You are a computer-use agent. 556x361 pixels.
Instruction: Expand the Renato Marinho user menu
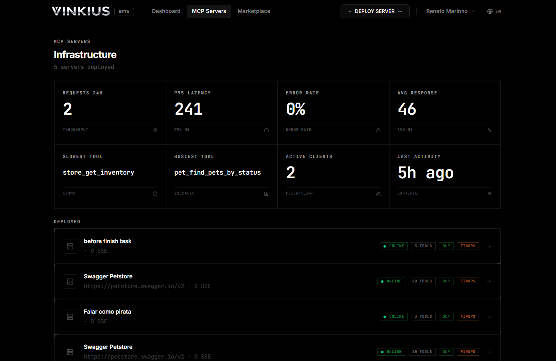tap(450, 11)
